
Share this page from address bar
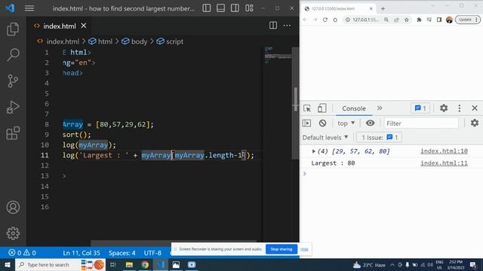pos(396,20)
